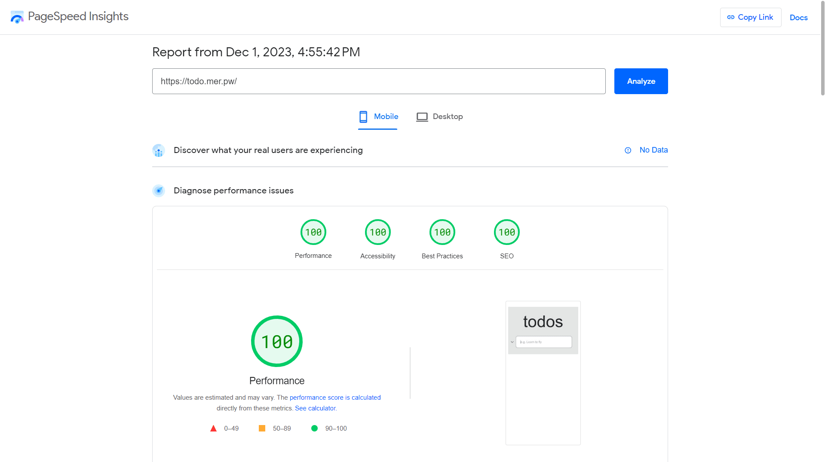Jump to the SEO score gauge
Screen dimensions: 825x462
[x=506, y=233]
